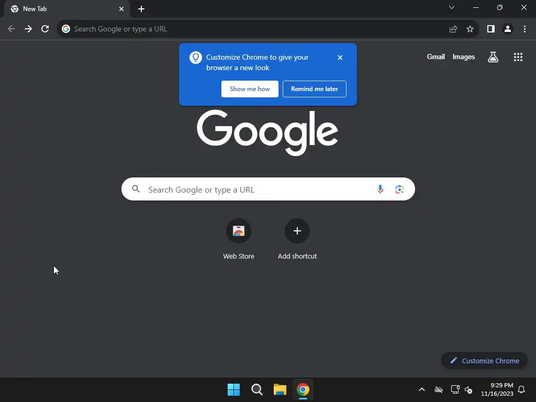The width and height of the screenshot is (536, 402).
Task: Open network status tray icon
Action: [455, 389]
